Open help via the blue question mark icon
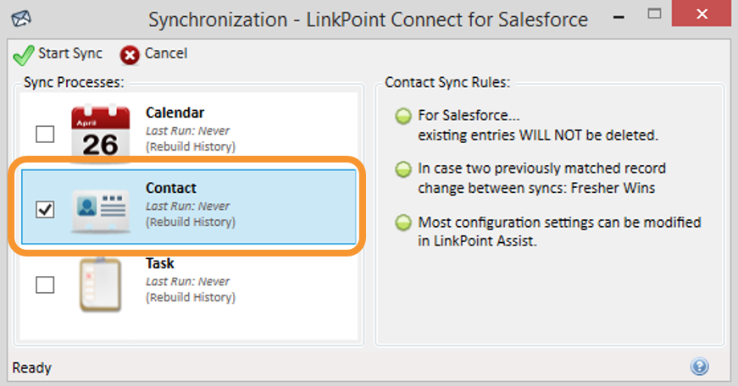This screenshot has height=386, width=738. pos(699,367)
